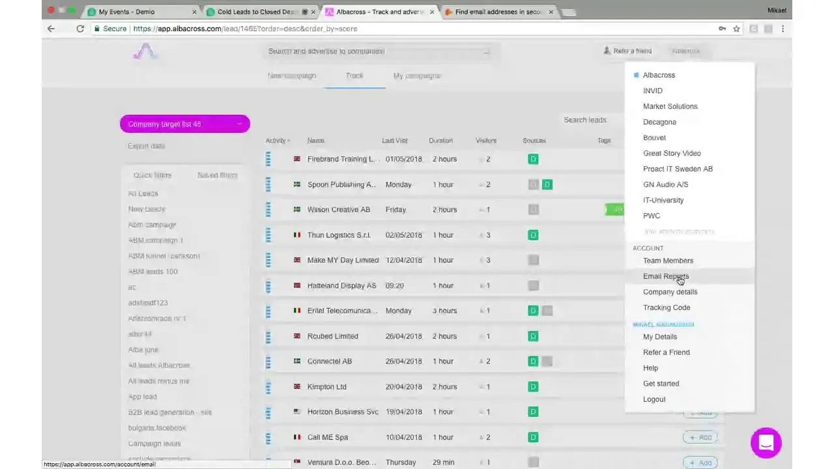Bookmark page with star icon
Screen dimensions: 834x469
click(x=736, y=29)
